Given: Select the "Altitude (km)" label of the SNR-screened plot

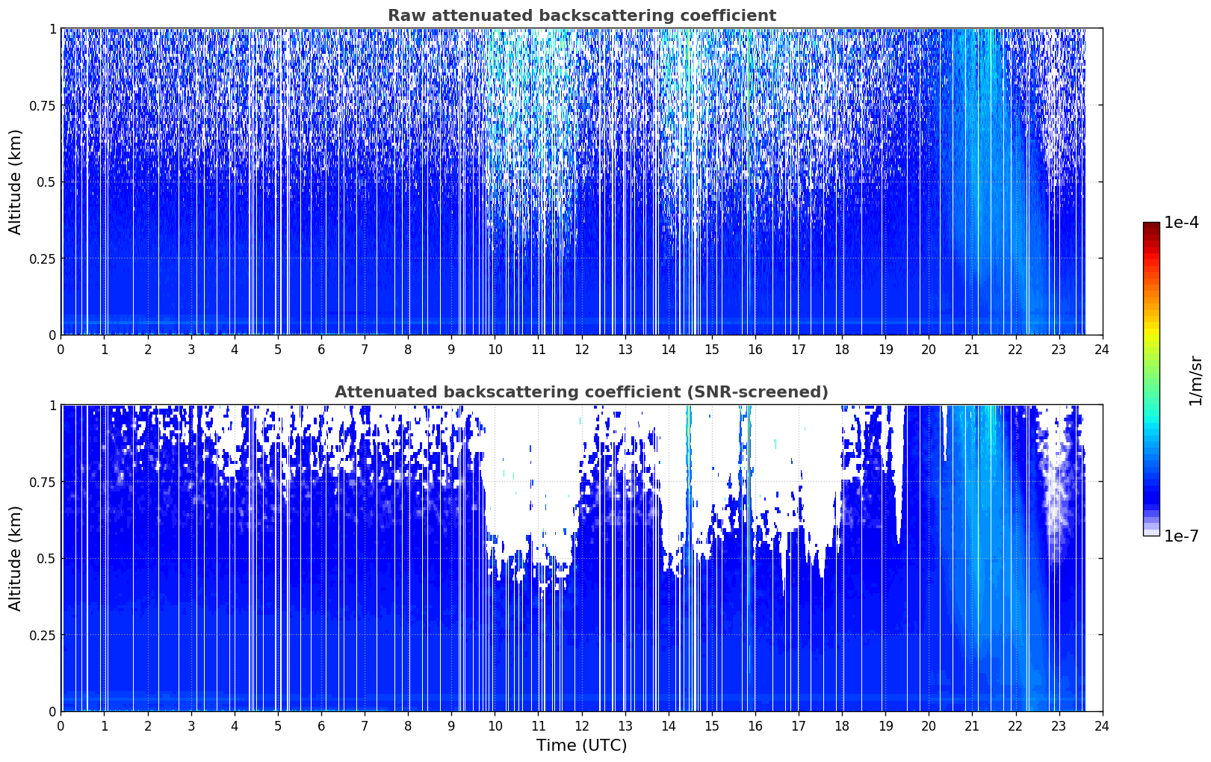Looking at the screenshot, I should coord(16,558).
